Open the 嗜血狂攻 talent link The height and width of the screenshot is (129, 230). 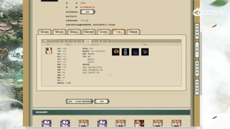click(91, 59)
